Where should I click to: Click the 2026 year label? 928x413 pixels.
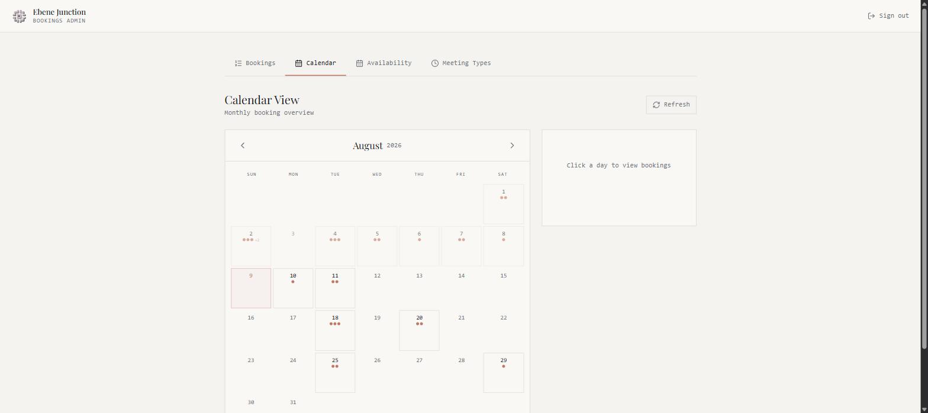point(394,146)
